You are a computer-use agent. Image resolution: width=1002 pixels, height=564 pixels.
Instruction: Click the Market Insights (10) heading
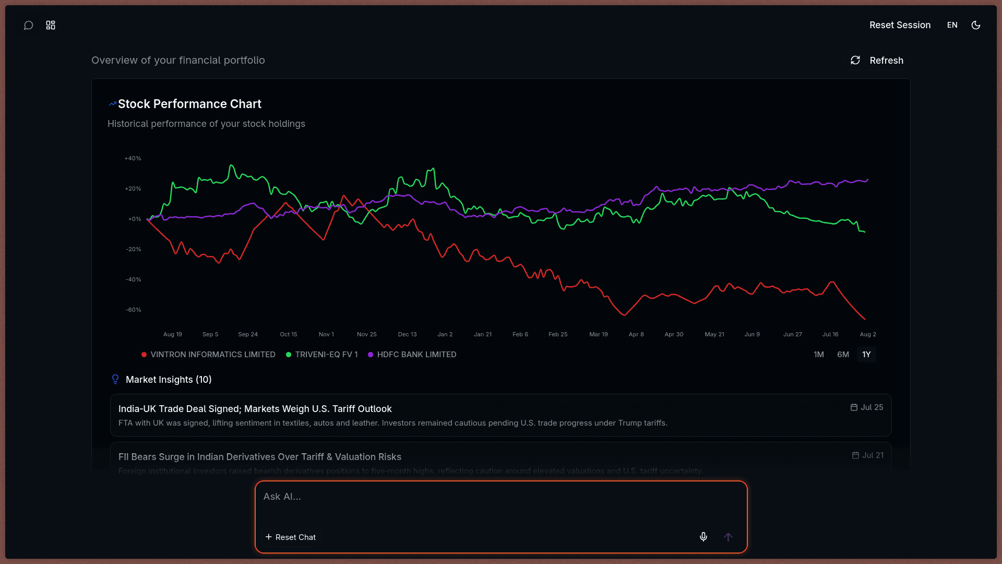(x=169, y=380)
